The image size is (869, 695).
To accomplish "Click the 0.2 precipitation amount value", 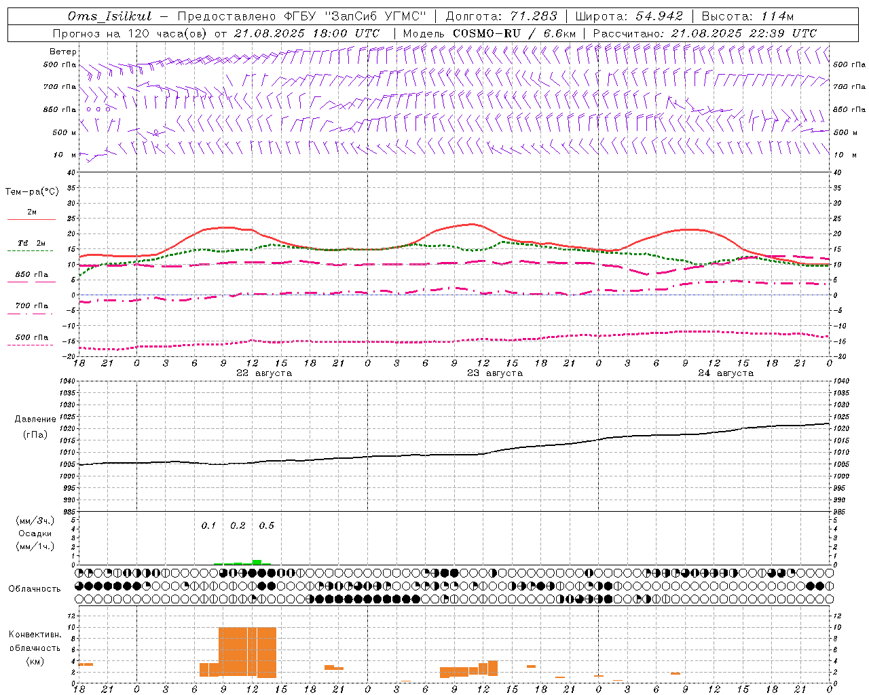I will tap(238, 525).
